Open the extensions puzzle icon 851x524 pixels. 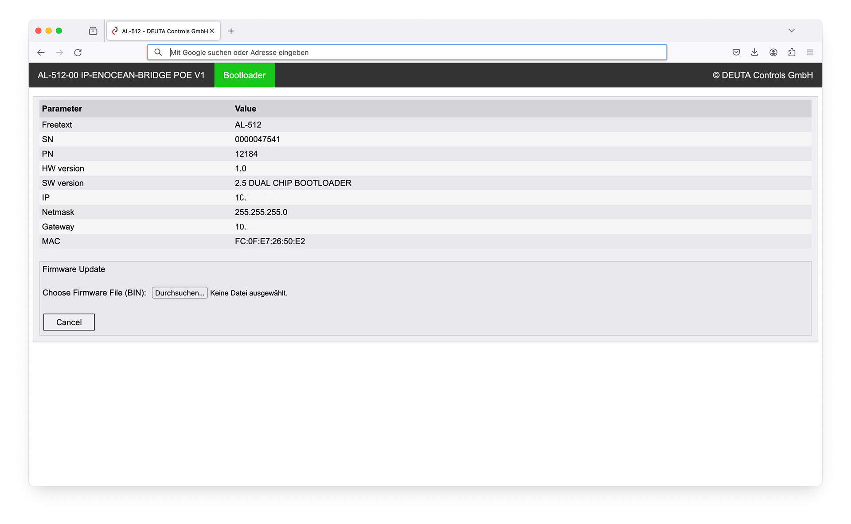[x=792, y=52]
